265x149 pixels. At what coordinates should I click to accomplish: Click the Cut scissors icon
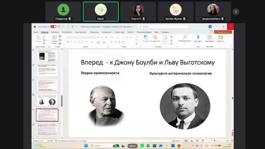click(44, 37)
